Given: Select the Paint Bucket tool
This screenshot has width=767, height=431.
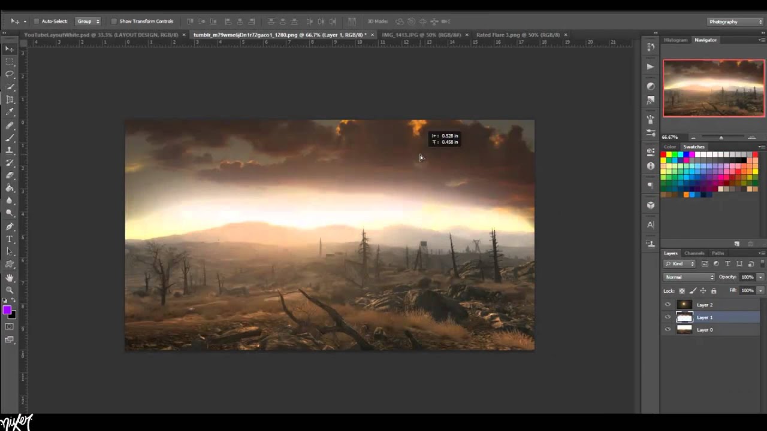Looking at the screenshot, I should coord(10,189).
